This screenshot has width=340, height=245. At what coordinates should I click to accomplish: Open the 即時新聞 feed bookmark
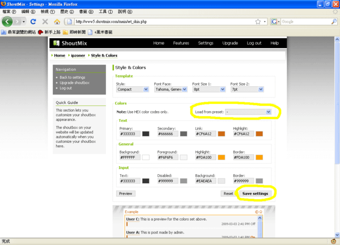tap(74, 32)
